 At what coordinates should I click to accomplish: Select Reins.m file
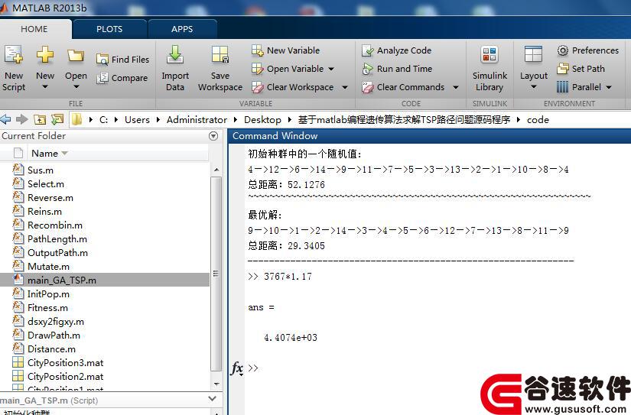point(44,211)
